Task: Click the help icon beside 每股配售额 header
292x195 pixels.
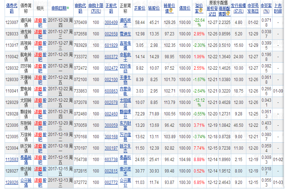Action: click(228, 13)
